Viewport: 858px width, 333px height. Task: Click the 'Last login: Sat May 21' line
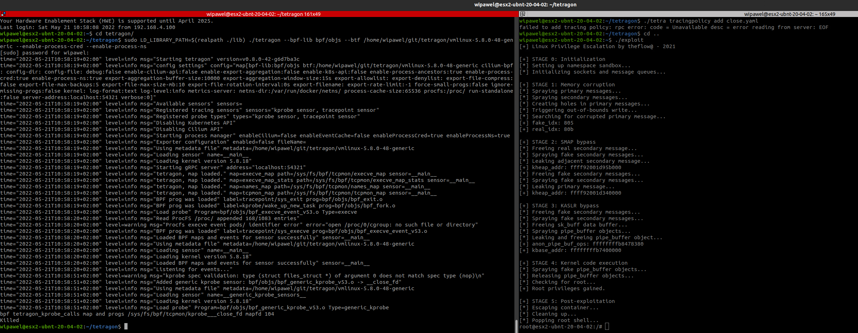point(88,27)
